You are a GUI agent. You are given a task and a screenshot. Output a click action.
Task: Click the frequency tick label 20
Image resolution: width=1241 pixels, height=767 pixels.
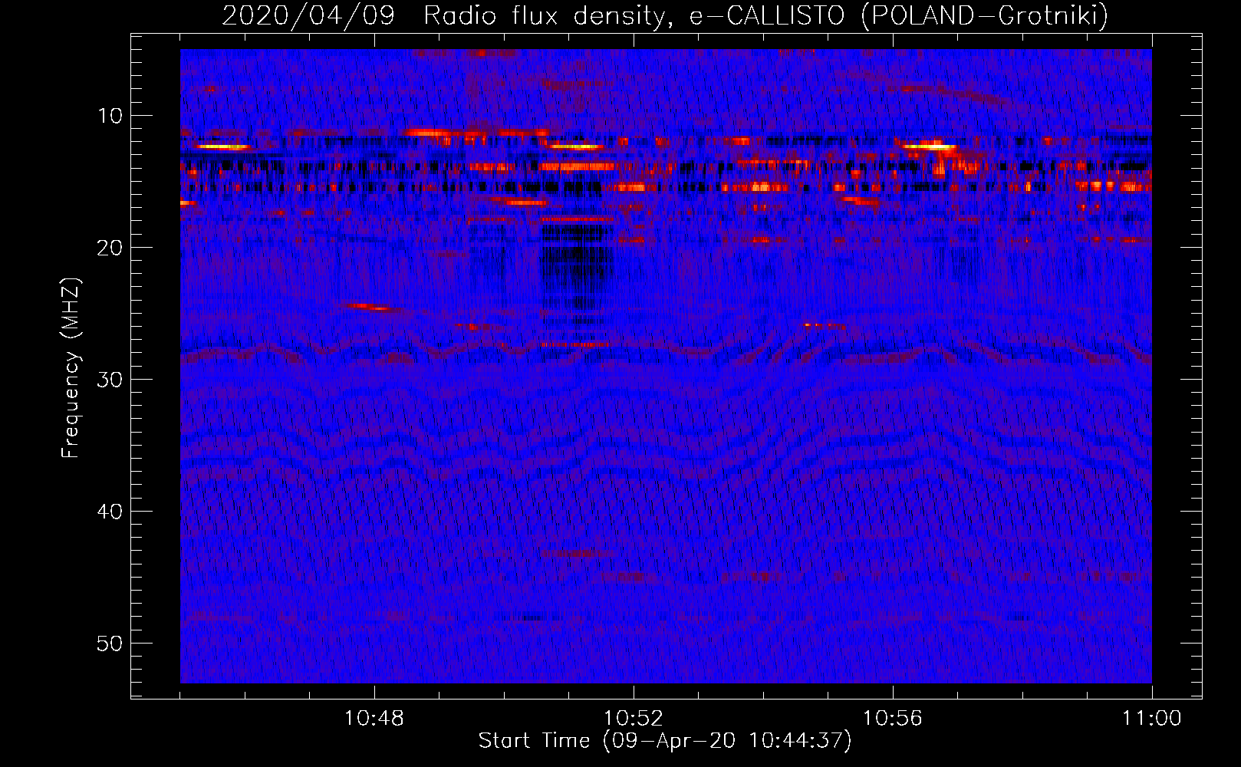(x=110, y=248)
